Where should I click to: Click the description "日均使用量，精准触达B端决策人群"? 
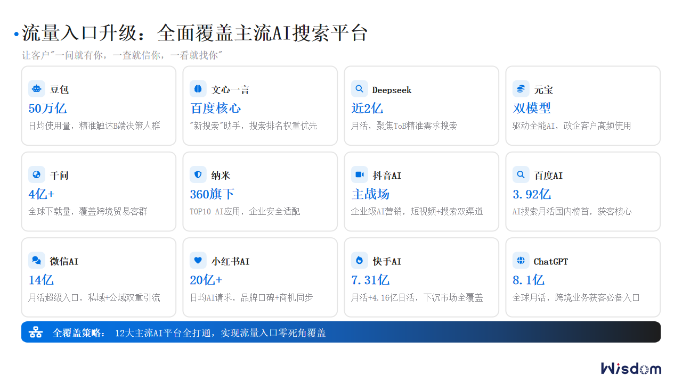[94, 126]
